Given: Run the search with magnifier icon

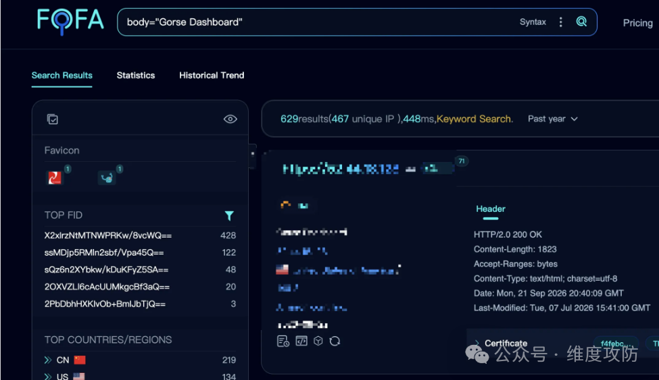Looking at the screenshot, I should (581, 22).
